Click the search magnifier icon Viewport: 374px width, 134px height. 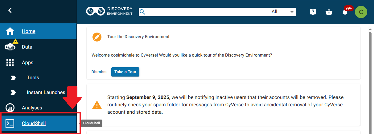tap(142, 12)
